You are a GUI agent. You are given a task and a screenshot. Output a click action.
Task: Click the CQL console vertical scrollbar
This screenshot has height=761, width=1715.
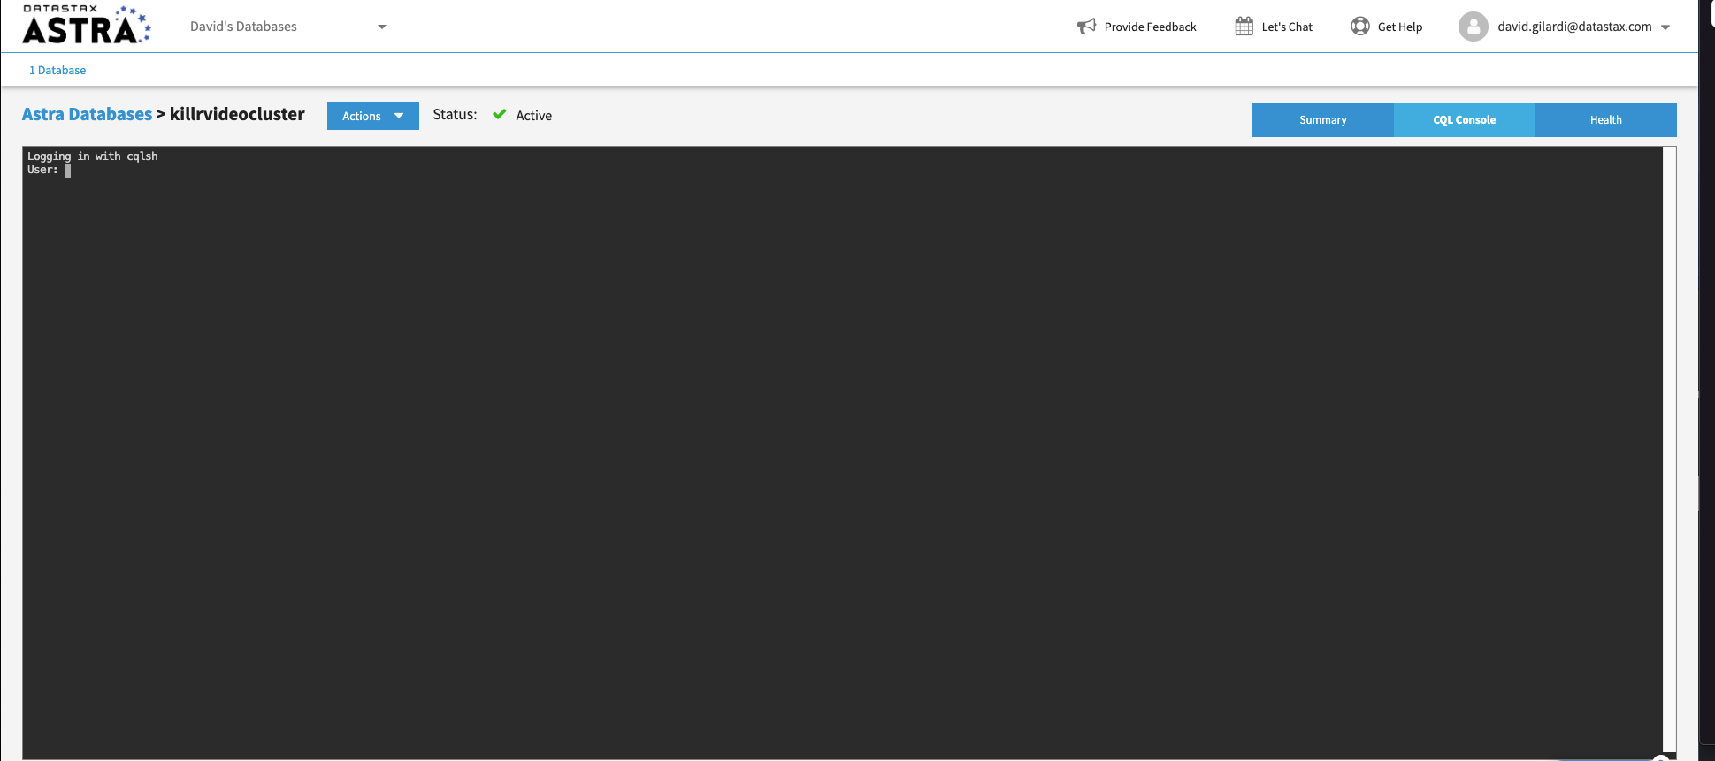click(1669, 449)
